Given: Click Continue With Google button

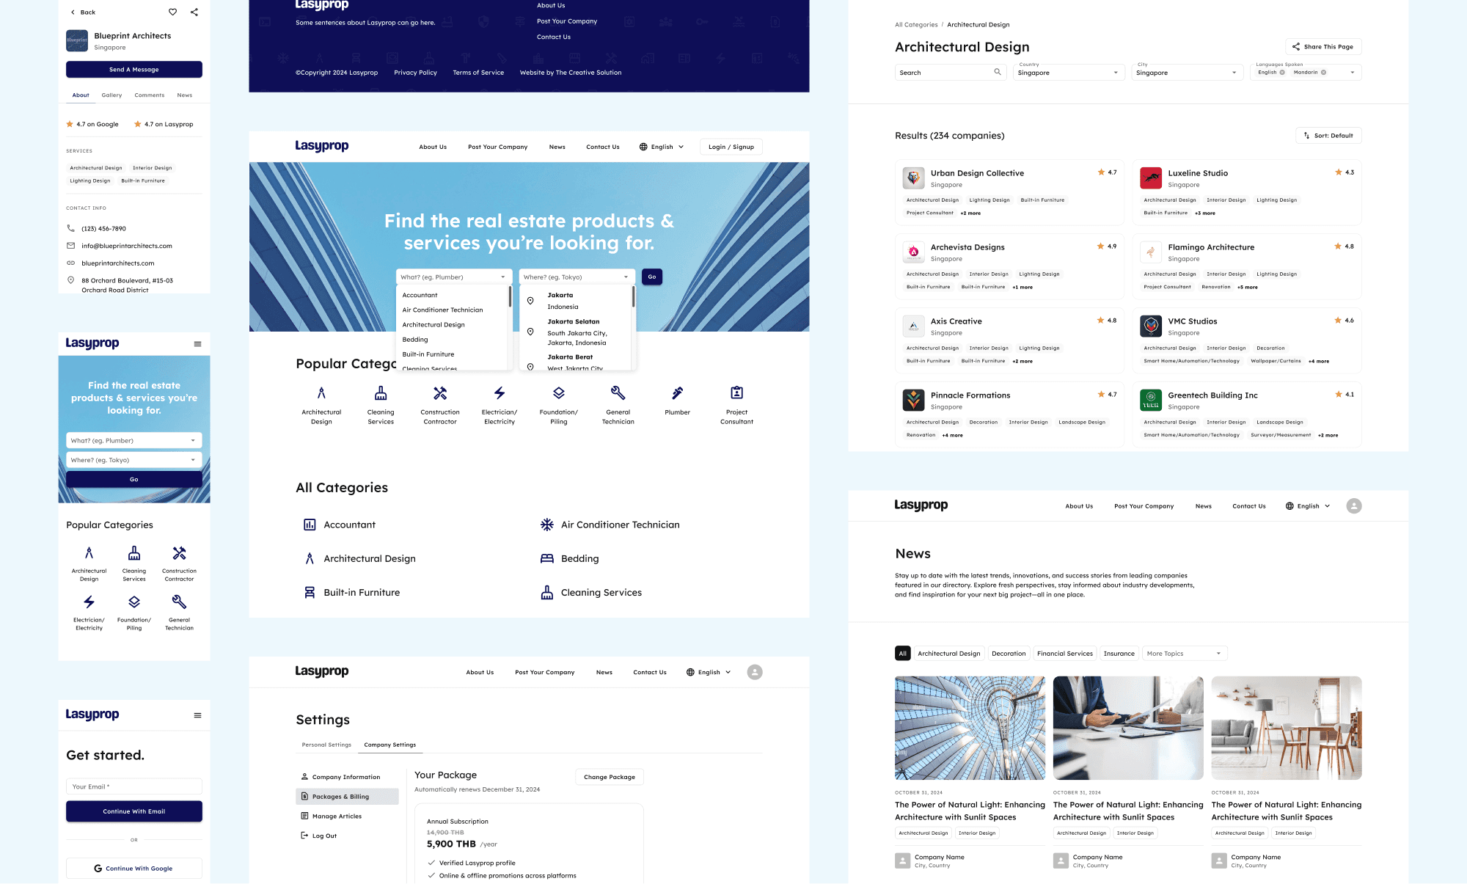Looking at the screenshot, I should pyautogui.click(x=134, y=869).
